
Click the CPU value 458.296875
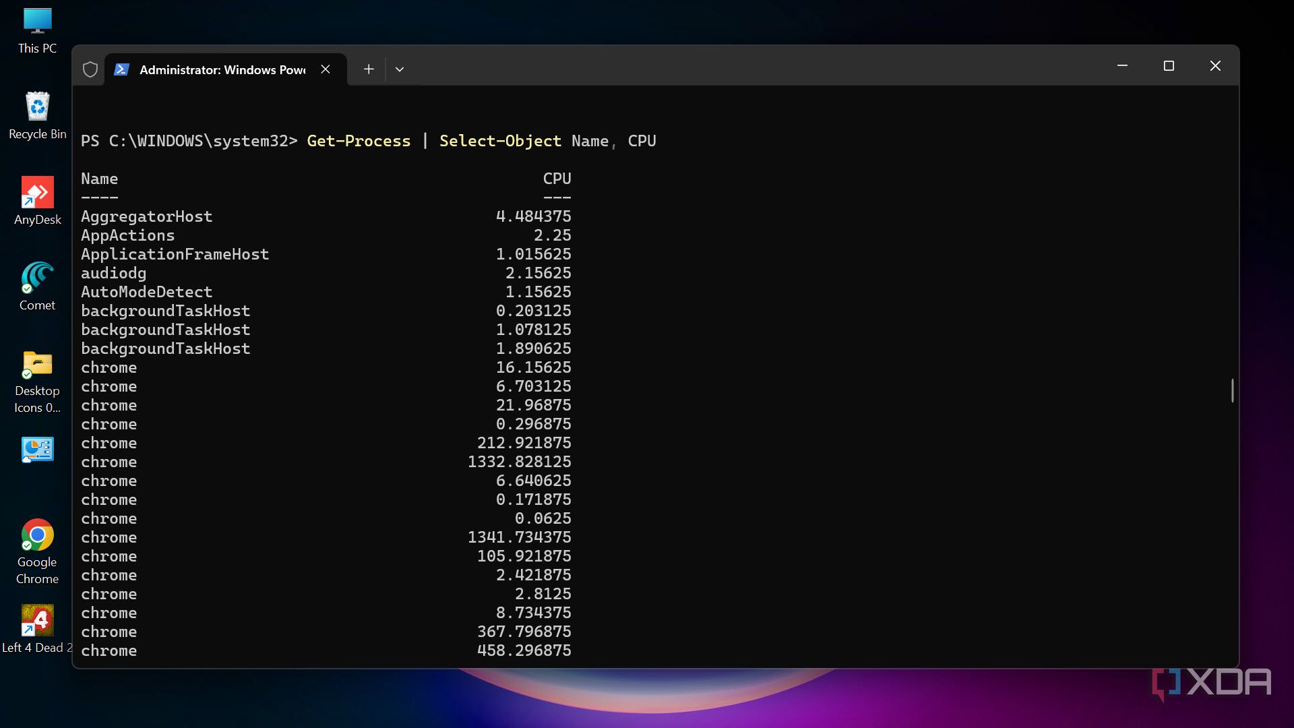pyautogui.click(x=524, y=650)
